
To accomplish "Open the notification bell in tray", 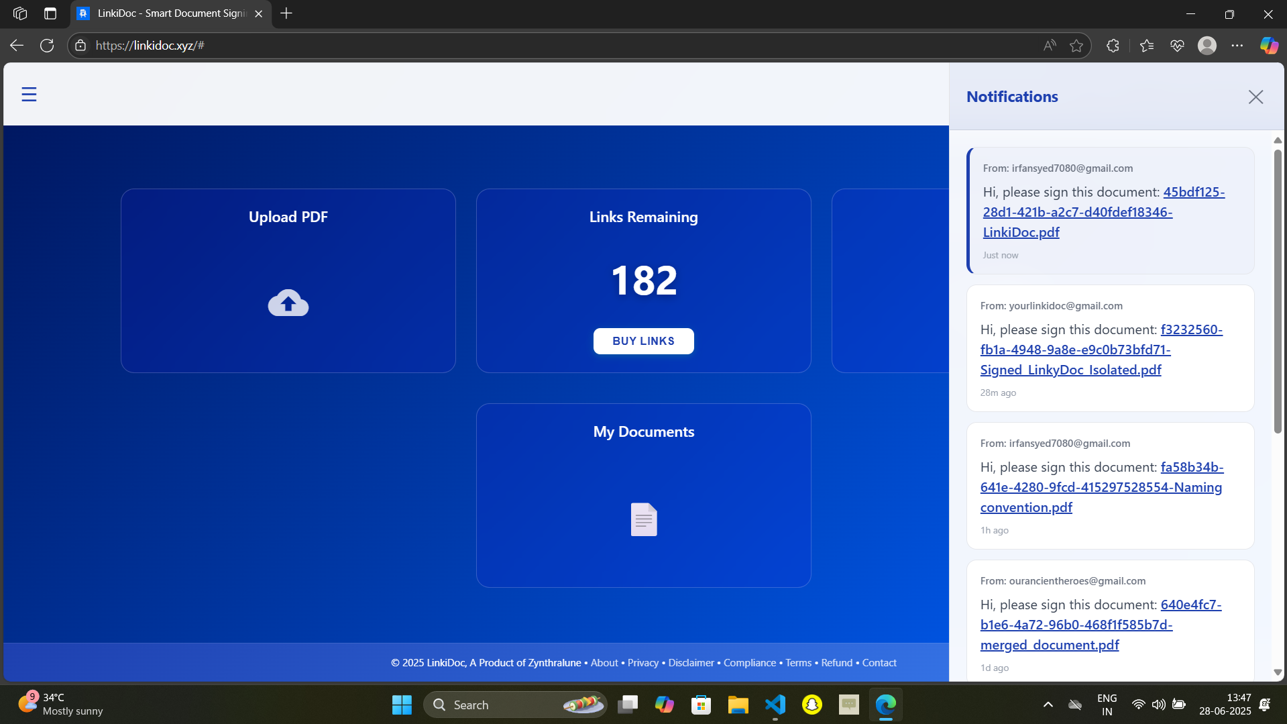I will click(1265, 705).
